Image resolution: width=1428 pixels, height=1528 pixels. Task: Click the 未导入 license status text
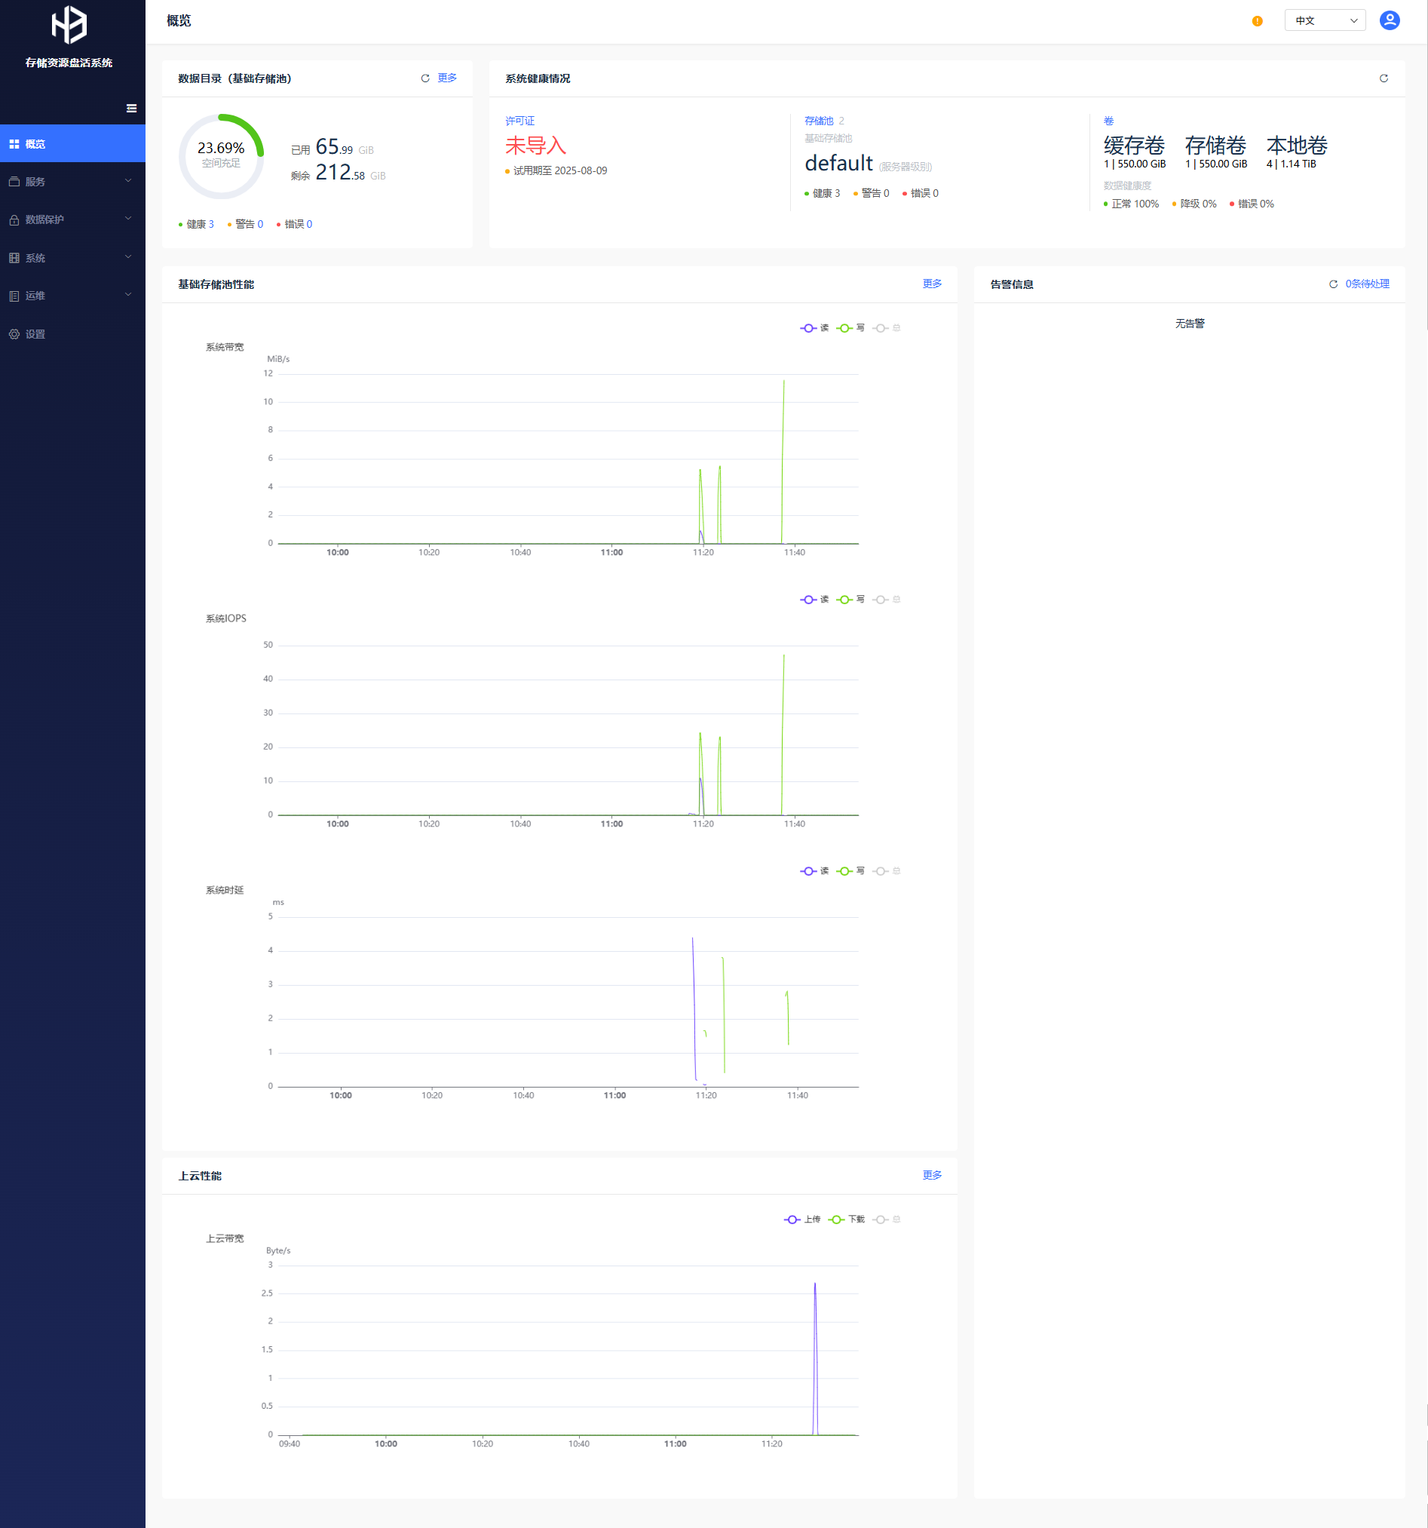[x=536, y=146]
